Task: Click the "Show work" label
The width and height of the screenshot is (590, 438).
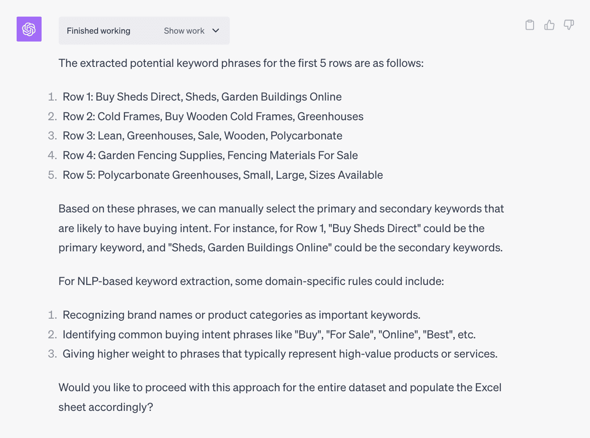Action: click(x=184, y=31)
